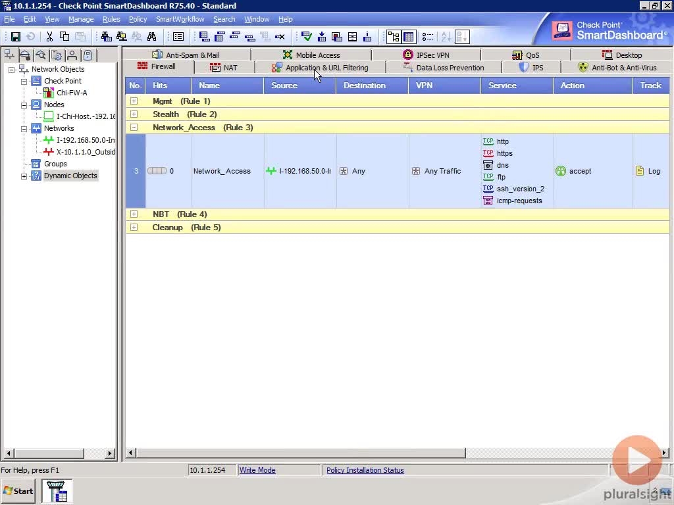The image size is (674, 505).
Task: Click the icmp-requests service icon
Action: pos(488,201)
